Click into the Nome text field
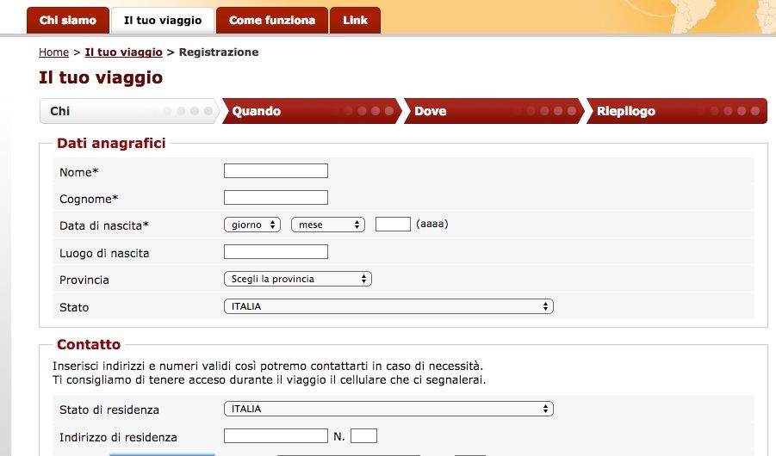776x456 pixels. [276, 171]
